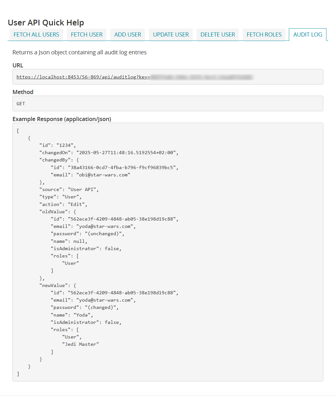336x396 pixels.
Task: Click the "Edit" action value in JSON
Action: pyautogui.click(x=77, y=204)
